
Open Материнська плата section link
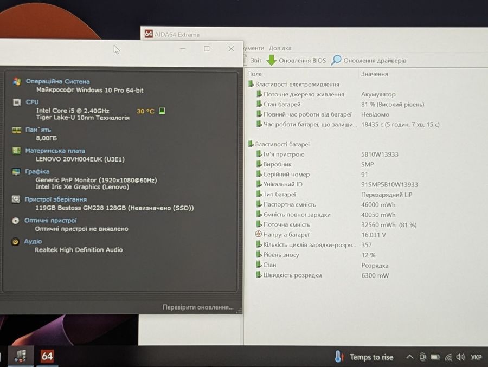coord(55,151)
